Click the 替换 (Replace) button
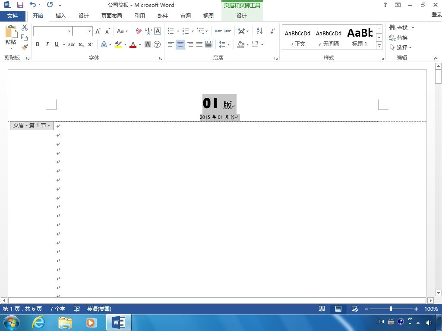 tap(398, 37)
